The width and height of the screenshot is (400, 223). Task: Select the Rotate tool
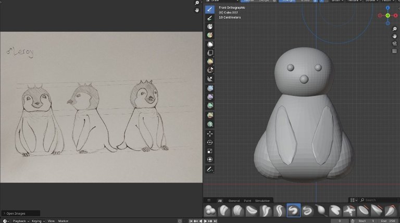[210, 142]
